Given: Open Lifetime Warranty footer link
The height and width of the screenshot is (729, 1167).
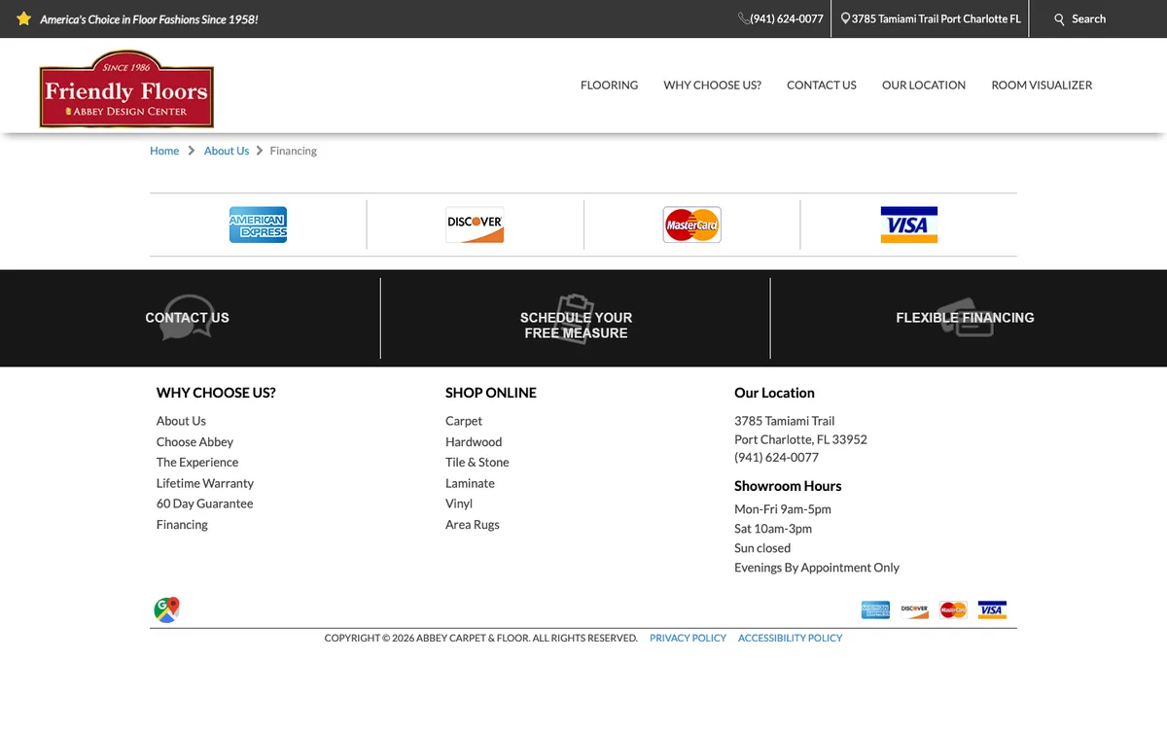Looking at the screenshot, I should coord(205,483).
